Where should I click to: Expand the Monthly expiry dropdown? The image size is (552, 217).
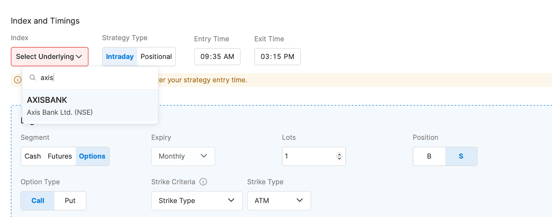(183, 156)
